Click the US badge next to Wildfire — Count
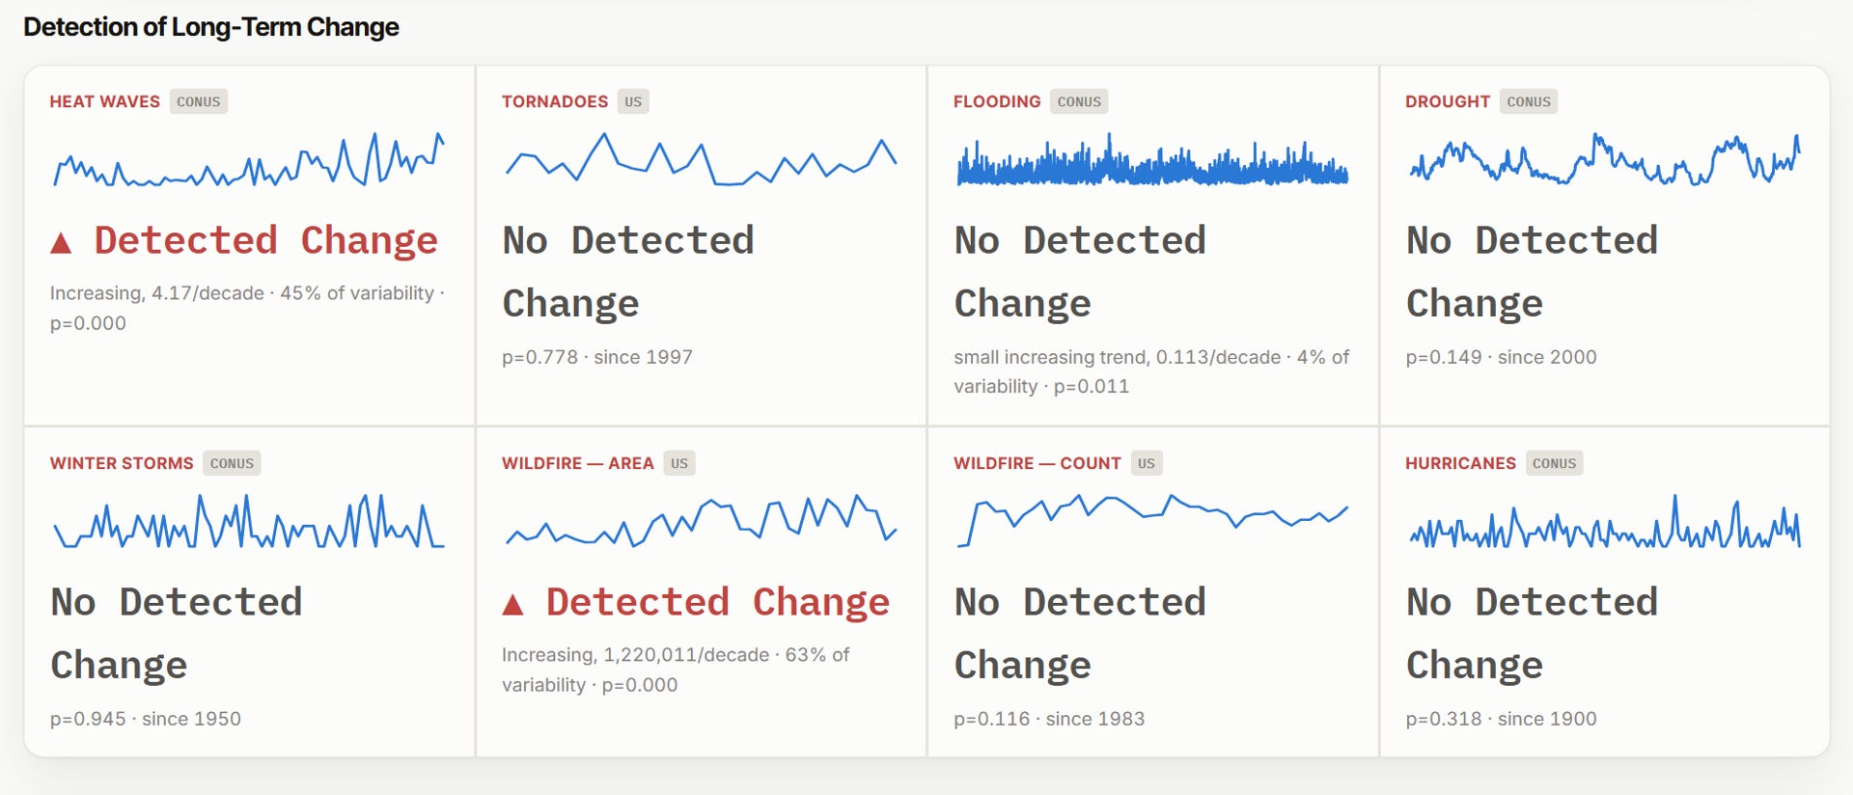 1147,463
